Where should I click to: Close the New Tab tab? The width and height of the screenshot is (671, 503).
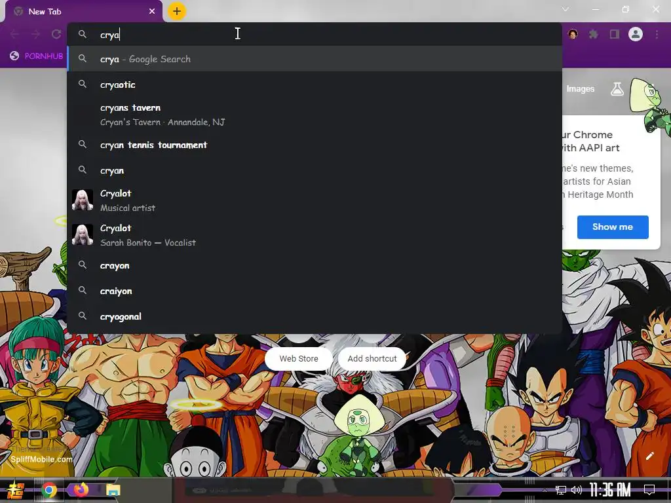pos(152,12)
